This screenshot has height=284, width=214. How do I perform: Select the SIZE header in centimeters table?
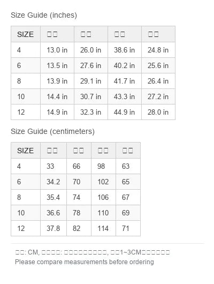click(x=26, y=151)
